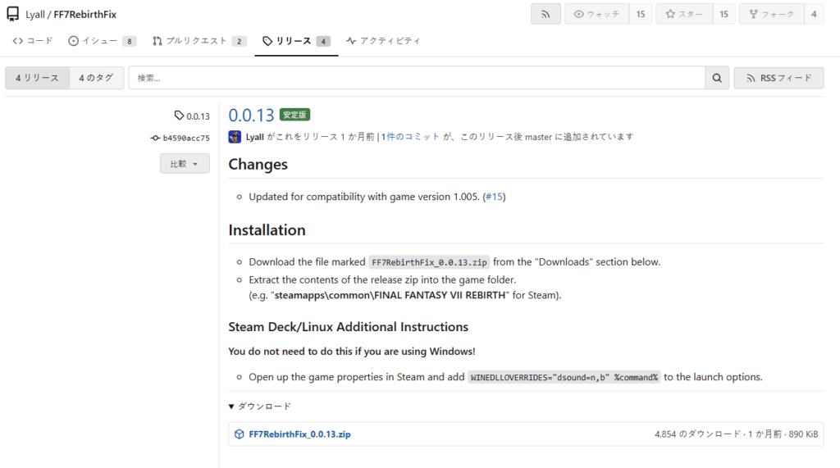
Task: Switch to the プルリクエスト tab
Action: click(x=199, y=41)
